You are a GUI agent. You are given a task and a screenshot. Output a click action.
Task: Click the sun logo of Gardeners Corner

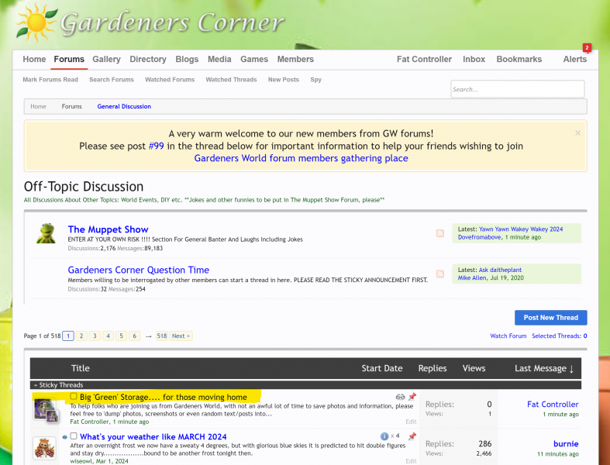[34, 23]
